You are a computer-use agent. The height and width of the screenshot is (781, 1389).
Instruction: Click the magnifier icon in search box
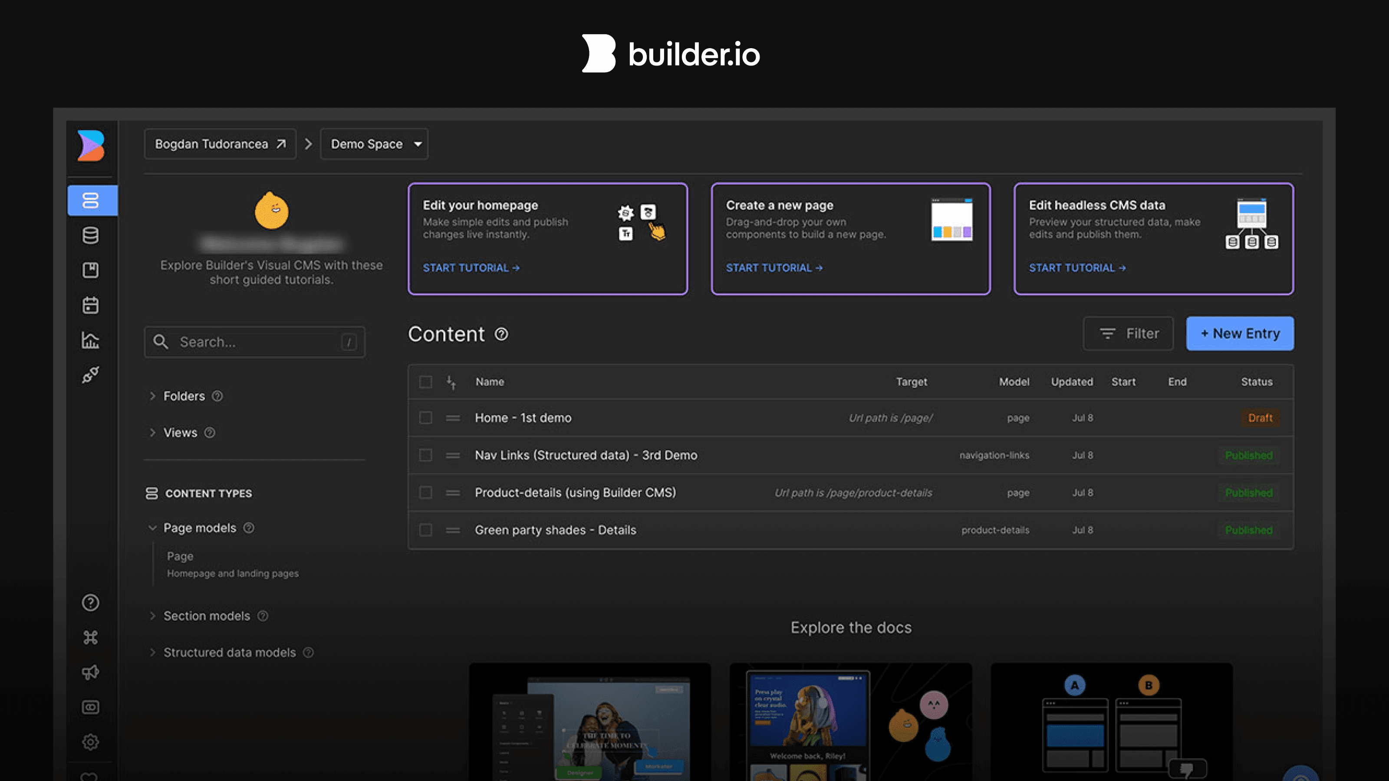(x=161, y=342)
